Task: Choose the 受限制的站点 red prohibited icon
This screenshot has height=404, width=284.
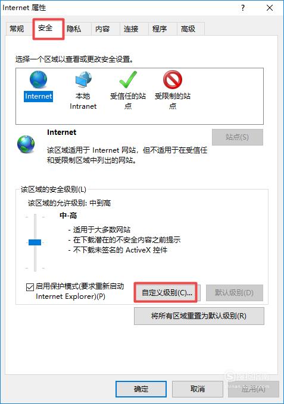Action: 173,80
